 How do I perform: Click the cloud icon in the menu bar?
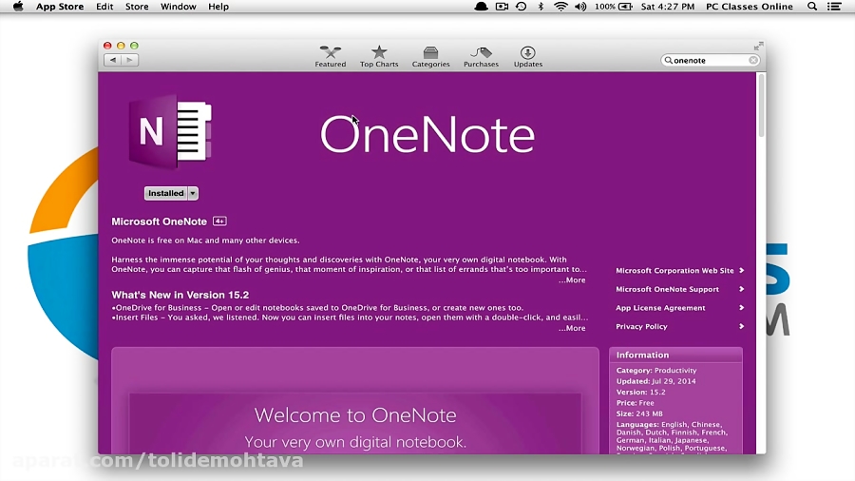click(x=481, y=7)
